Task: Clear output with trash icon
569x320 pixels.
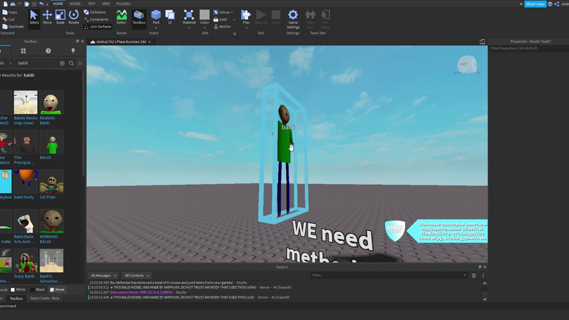Action: coord(474,275)
